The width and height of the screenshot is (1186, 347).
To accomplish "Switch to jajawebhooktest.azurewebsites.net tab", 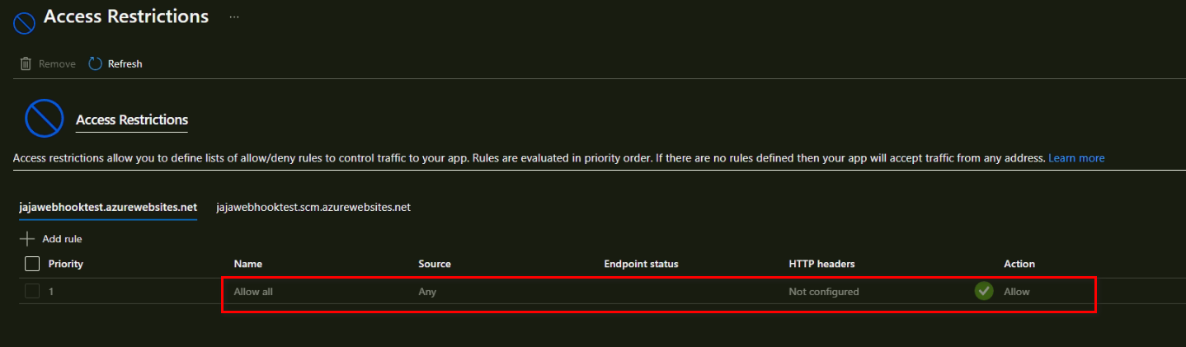I will (x=107, y=207).
